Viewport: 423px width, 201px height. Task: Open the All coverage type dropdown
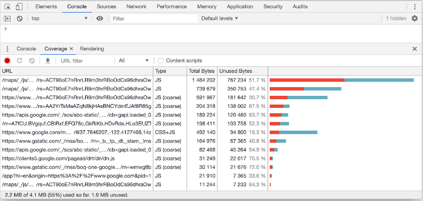pos(133,61)
